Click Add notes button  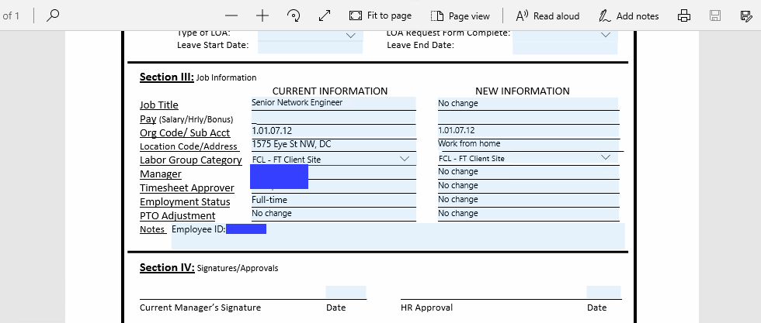[628, 15]
